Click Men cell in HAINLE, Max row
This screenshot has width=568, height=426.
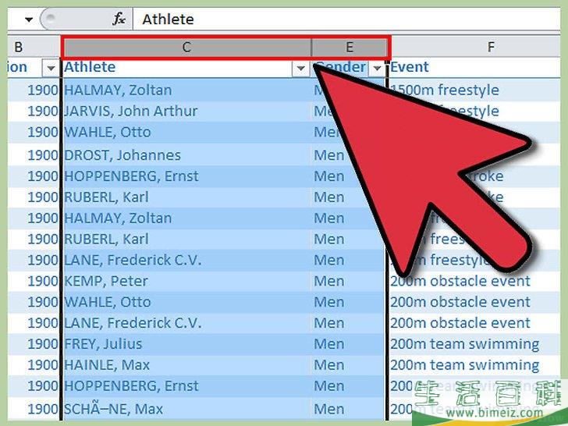click(x=348, y=365)
